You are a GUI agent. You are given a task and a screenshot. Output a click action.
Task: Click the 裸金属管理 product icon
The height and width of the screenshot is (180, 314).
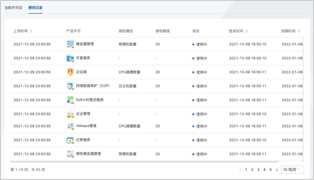pyautogui.click(x=70, y=44)
